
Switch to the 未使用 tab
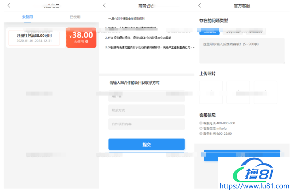[x=28, y=17]
